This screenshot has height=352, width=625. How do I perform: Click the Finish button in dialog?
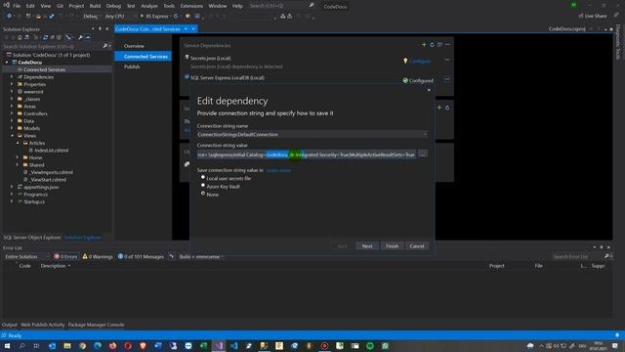pos(392,246)
